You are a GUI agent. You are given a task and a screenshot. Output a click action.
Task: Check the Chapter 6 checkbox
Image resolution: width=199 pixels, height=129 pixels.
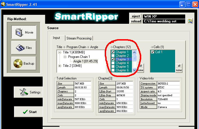113,70
